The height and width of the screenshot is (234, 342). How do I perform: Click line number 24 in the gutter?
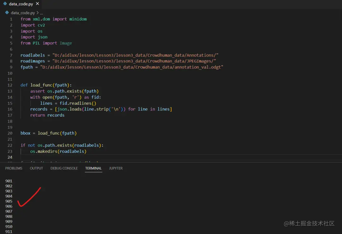click(10, 157)
